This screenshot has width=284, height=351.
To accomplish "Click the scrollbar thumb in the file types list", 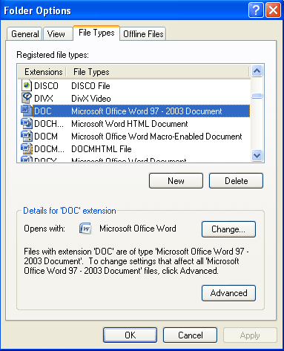I will coord(257,96).
